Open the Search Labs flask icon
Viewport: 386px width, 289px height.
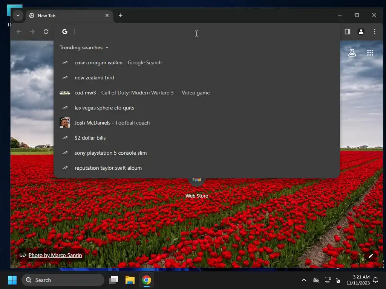coord(352,53)
